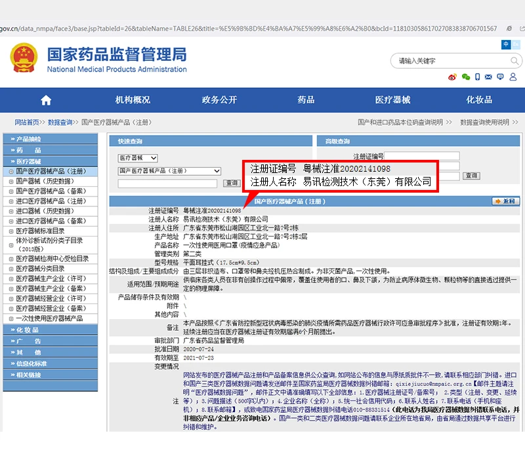Select 体外诊断试剂分类子目录 tree item
Screen dimensions: 525x458
(49, 244)
